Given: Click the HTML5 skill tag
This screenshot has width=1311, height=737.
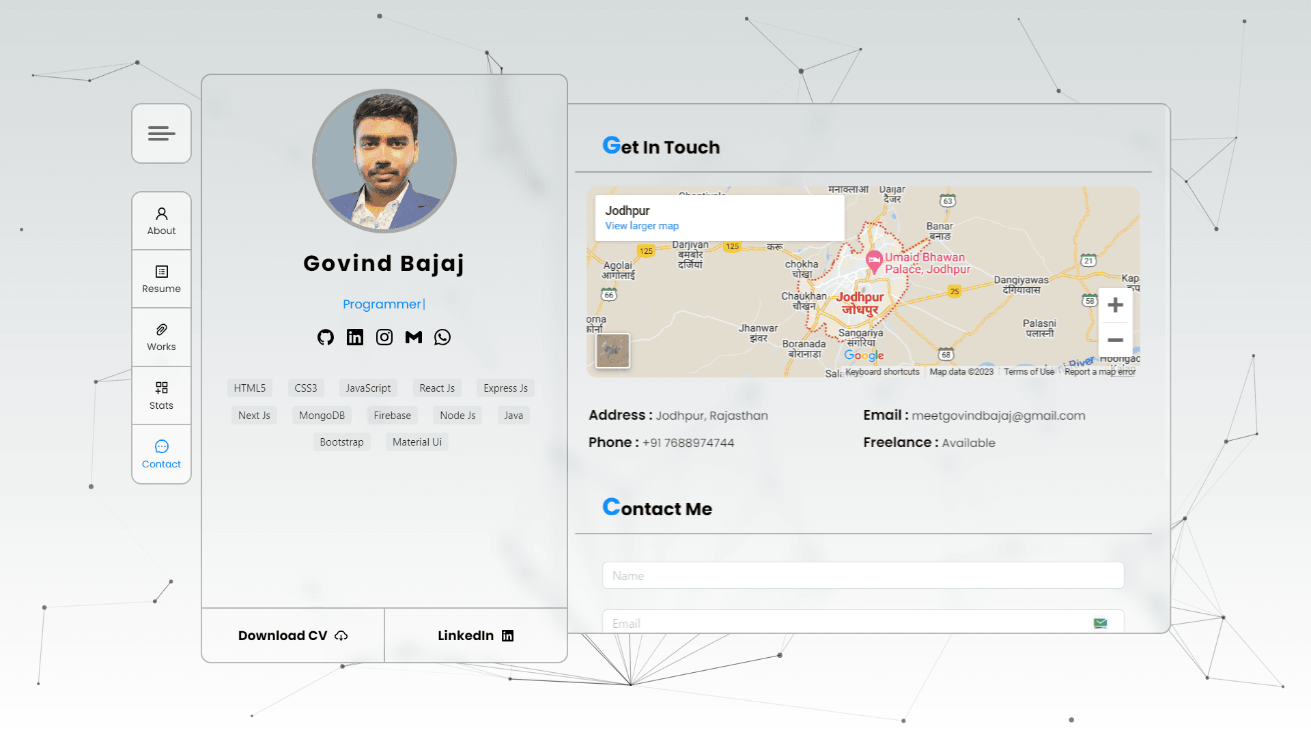Looking at the screenshot, I should coord(250,388).
